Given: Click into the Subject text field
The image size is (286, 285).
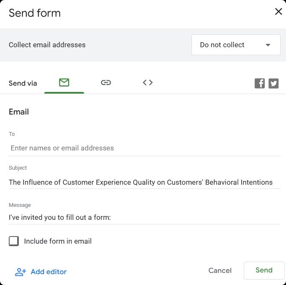Looking at the screenshot, I should [x=144, y=182].
